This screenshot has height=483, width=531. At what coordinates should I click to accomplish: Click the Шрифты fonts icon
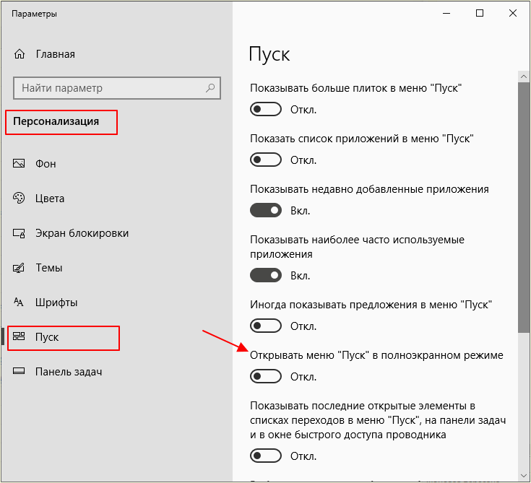coord(19,302)
